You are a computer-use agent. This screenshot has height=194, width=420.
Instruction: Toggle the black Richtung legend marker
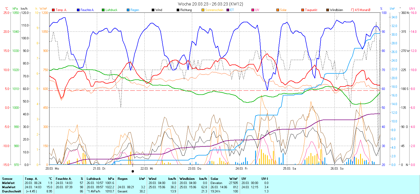point(178,10)
